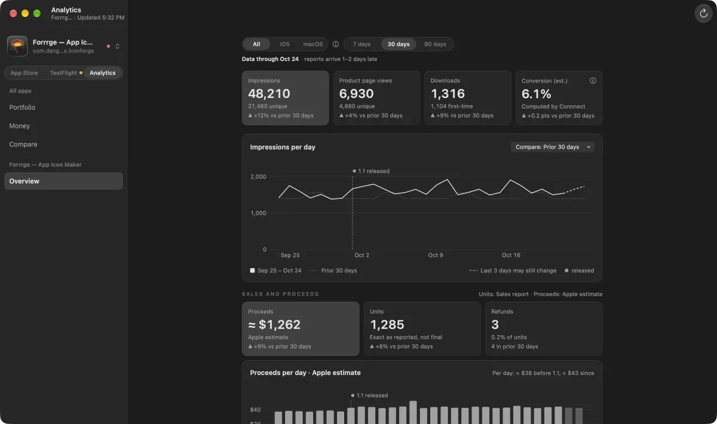Image resolution: width=717 pixels, height=424 pixels.
Task: Set range to 90 days
Action: [435, 44]
